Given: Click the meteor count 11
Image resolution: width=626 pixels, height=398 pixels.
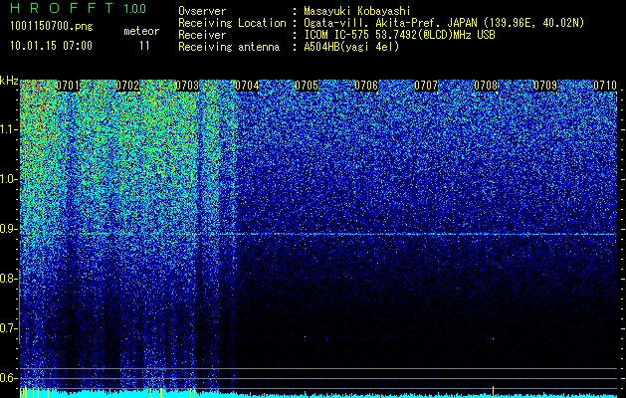Looking at the screenshot, I should pyautogui.click(x=144, y=46).
